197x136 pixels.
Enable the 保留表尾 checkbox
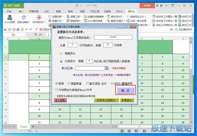69,83
